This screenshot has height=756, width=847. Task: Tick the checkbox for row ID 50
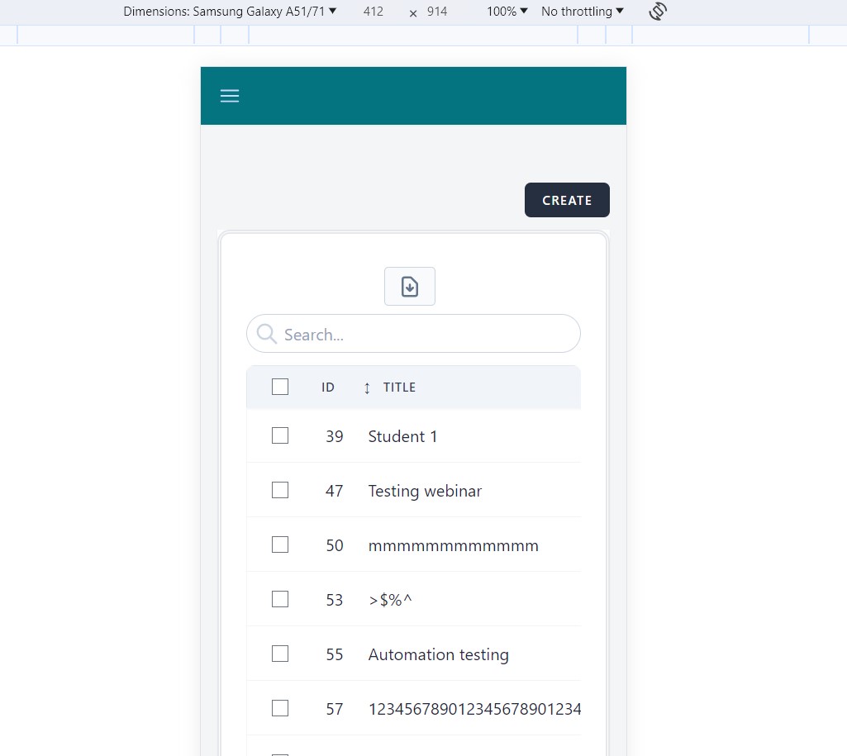point(280,544)
